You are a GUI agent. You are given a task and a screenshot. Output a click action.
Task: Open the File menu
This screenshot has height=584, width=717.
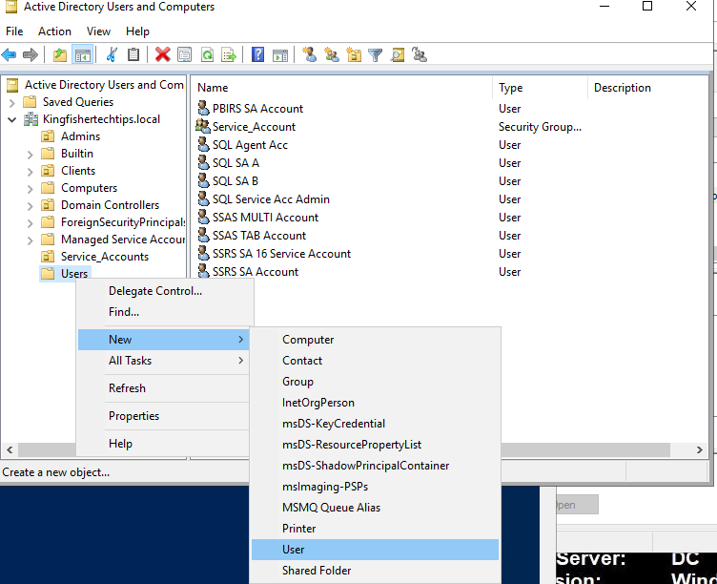coord(14,31)
